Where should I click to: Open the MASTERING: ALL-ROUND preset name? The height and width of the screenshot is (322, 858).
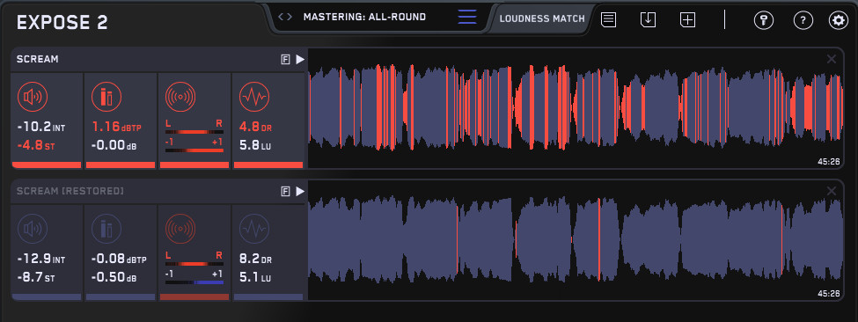pyautogui.click(x=364, y=17)
